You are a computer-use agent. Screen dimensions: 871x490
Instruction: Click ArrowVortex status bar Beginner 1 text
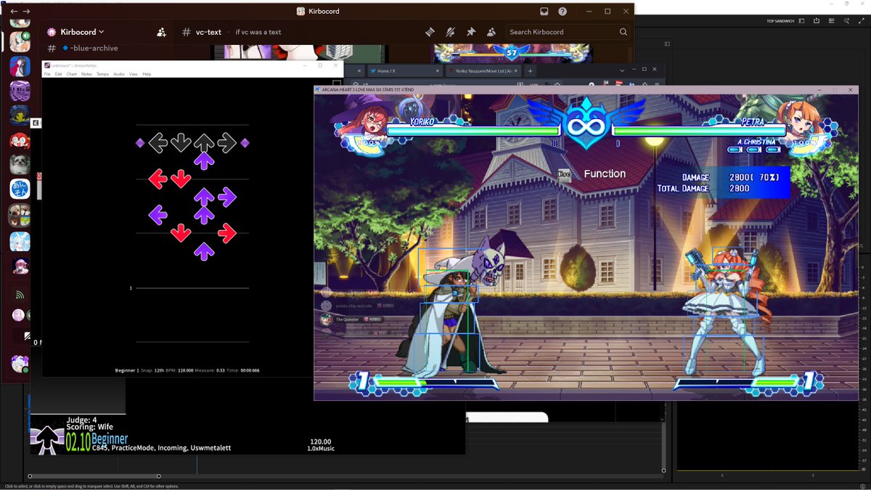(127, 370)
